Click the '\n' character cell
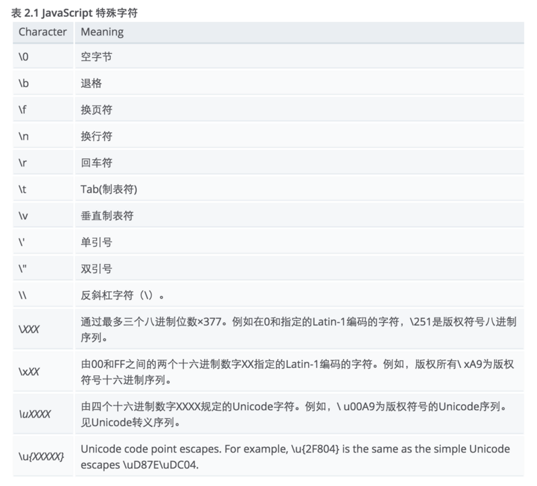This screenshot has width=537, height=486. coord(43,136)
